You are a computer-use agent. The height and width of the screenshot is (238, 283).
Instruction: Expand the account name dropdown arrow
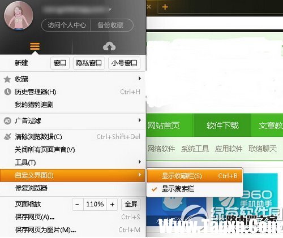(x=110, y=10)
